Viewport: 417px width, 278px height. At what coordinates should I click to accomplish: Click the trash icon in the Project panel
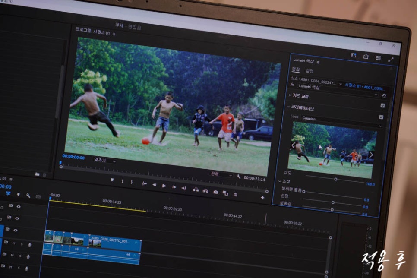tap(44, 175)
